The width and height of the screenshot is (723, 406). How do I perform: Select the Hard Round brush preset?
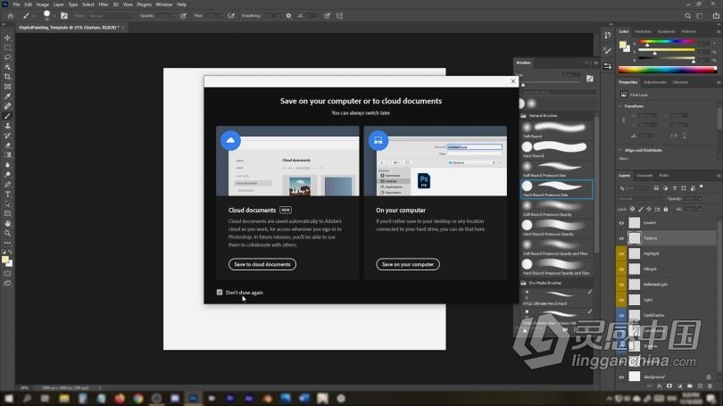click(557, 150)
